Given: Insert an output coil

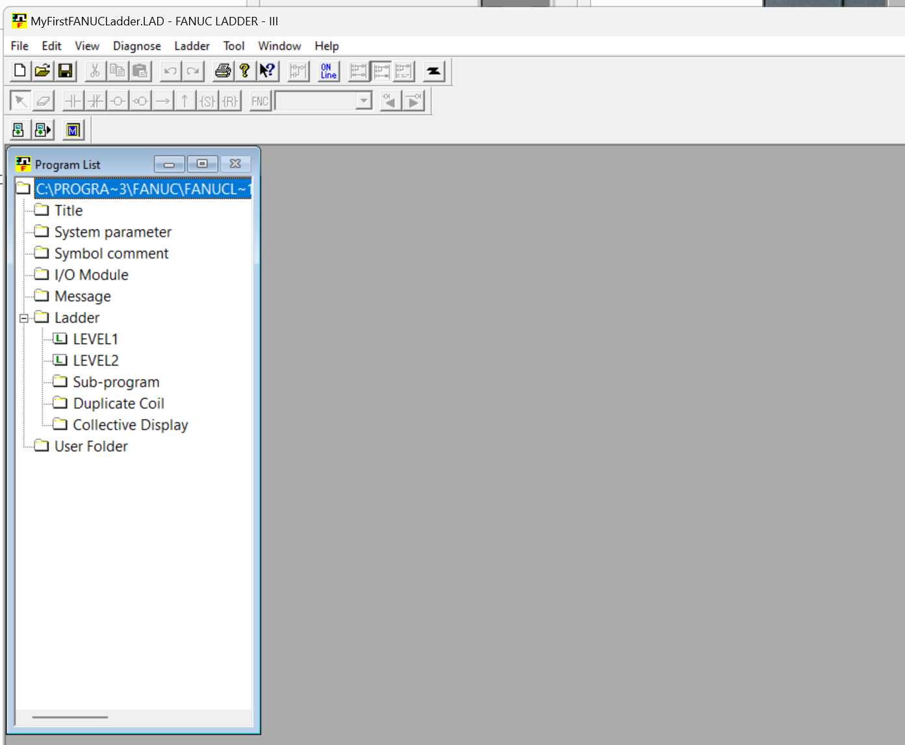Looking at the screenshot, I should pyautogui.click(x=118, y=101).
